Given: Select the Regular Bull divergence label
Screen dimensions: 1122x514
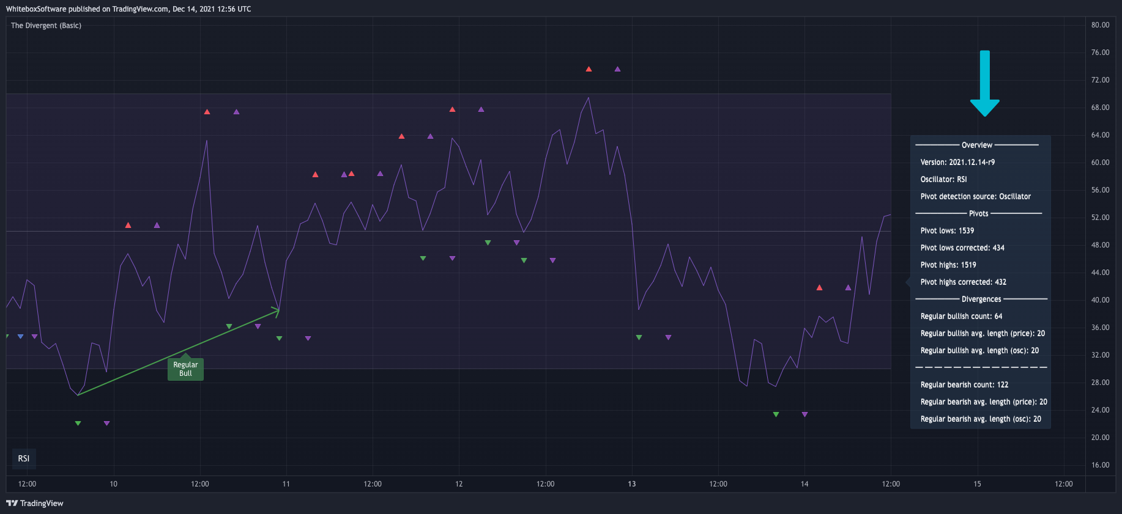Looking at the screenshot, I should (x=185, y=369).
